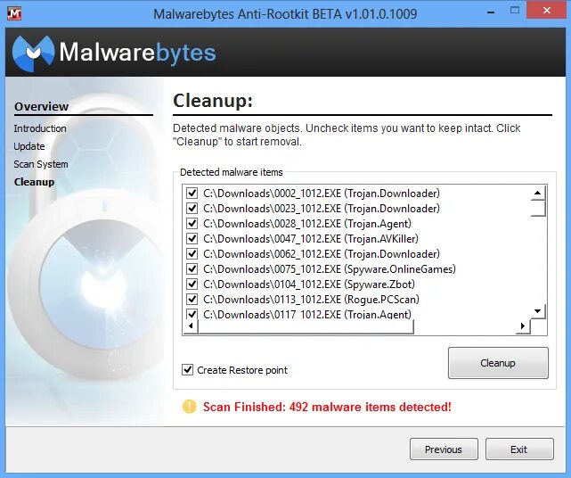Click the list's scroll right arrow
Image resolution: width=571 pixels, height=478 pixels.
tap(523, 326)
